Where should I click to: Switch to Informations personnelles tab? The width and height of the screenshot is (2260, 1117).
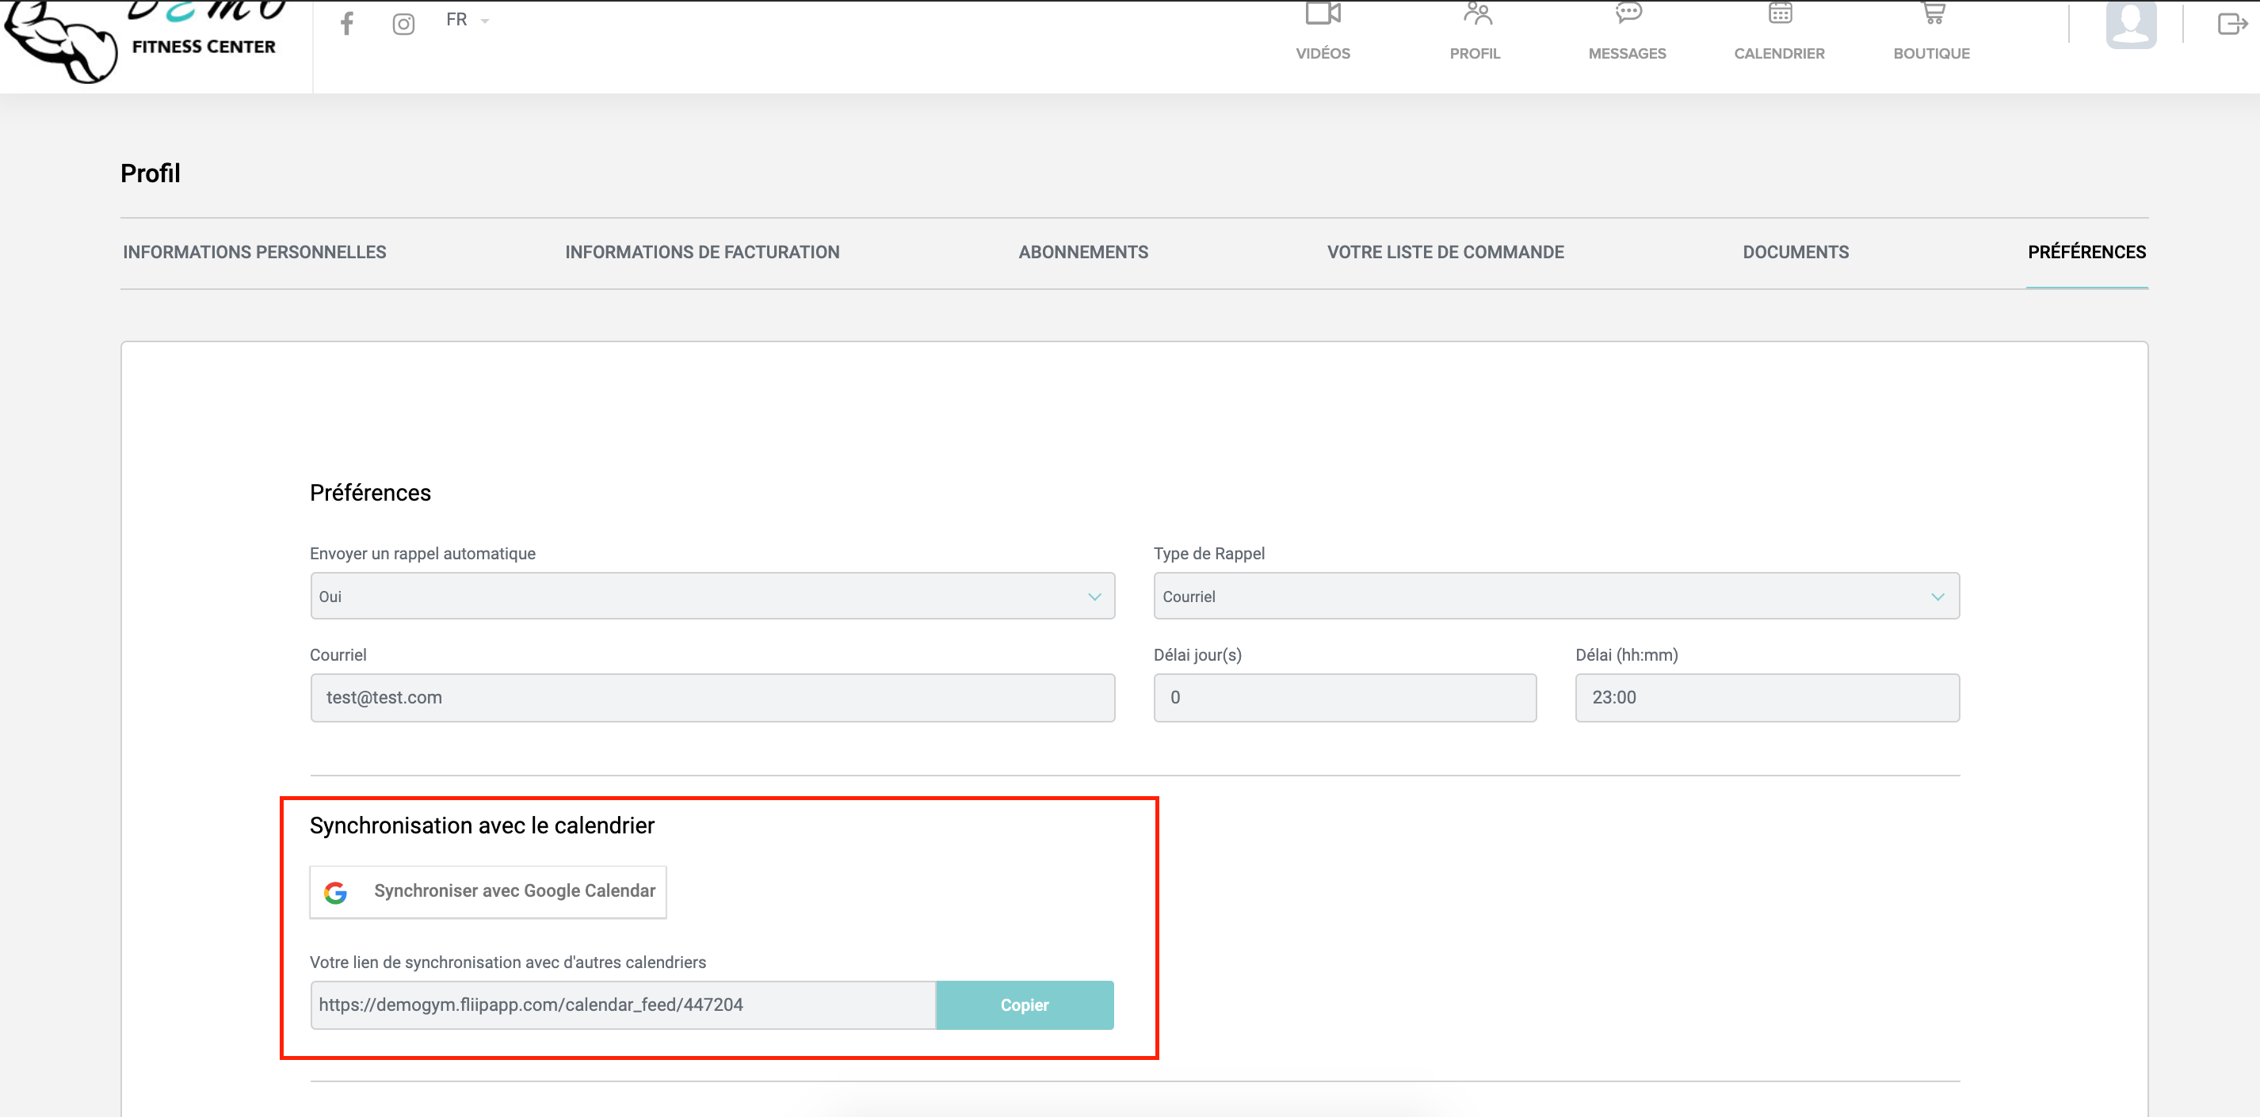tap(254, 253)
